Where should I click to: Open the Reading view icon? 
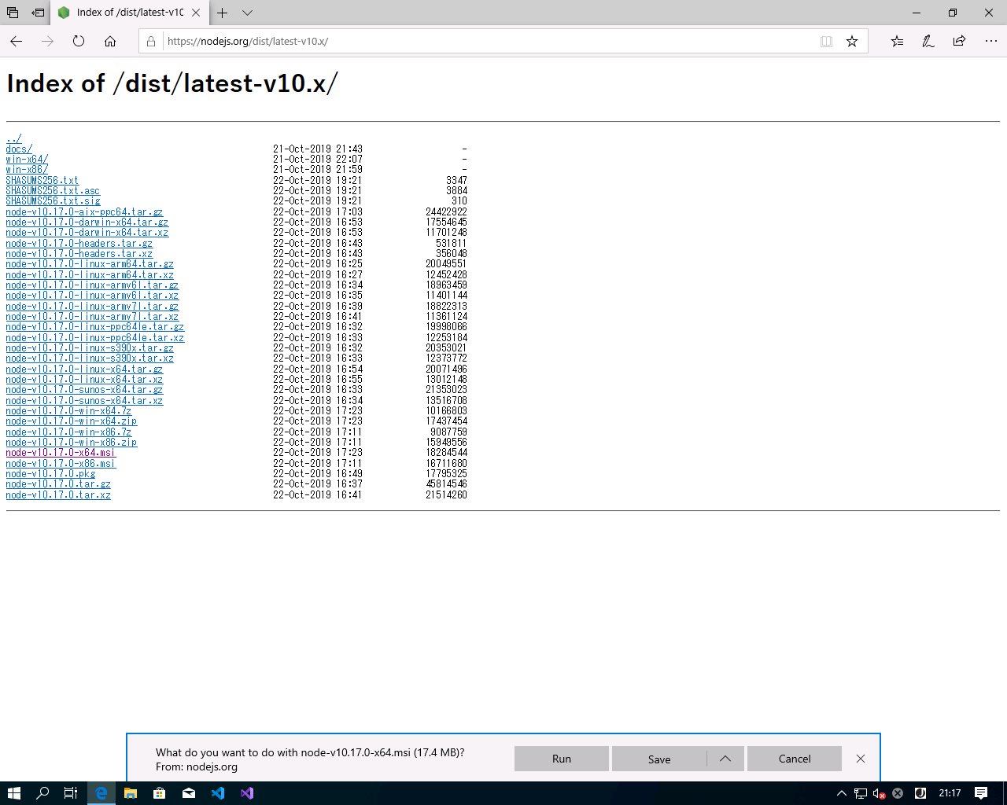[x=826, y=41]
